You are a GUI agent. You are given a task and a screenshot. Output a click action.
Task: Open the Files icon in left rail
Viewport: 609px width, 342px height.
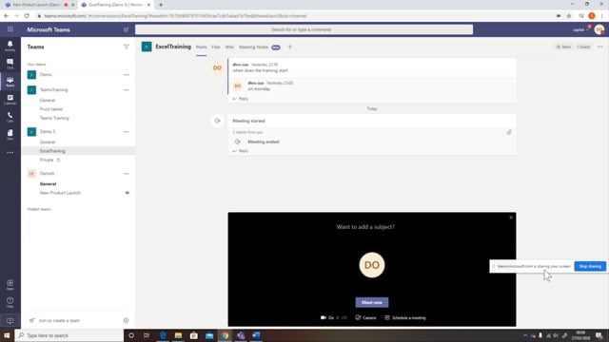pyautogui.click(x=10, y=135)
